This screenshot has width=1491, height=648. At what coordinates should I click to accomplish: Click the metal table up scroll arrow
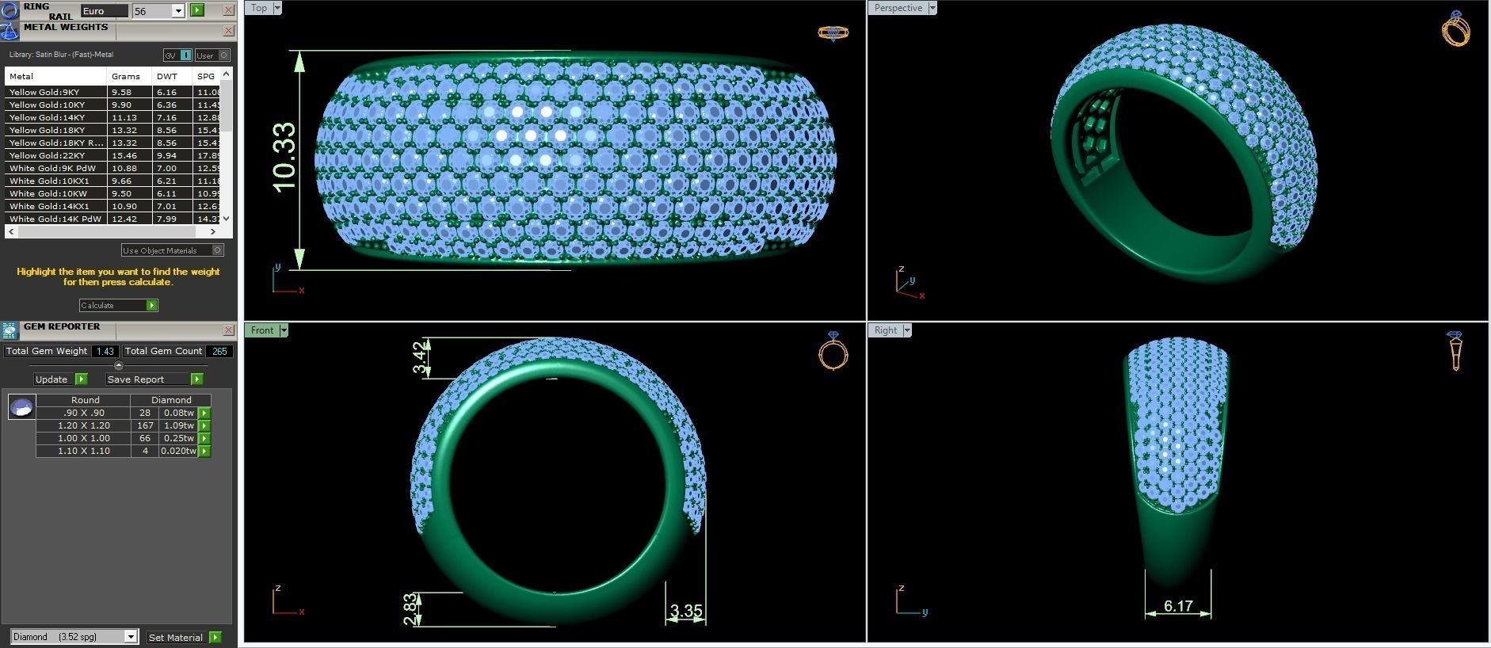pos(227,74)
